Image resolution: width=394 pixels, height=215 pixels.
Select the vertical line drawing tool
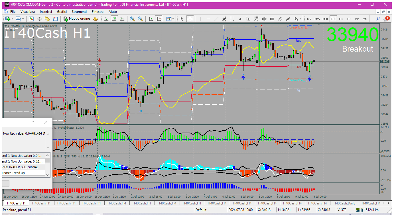pos(200,19)
